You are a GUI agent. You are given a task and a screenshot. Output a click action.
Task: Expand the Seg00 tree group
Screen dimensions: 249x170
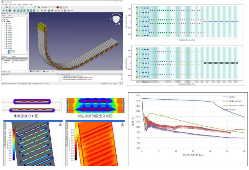[x=5, y=27]
